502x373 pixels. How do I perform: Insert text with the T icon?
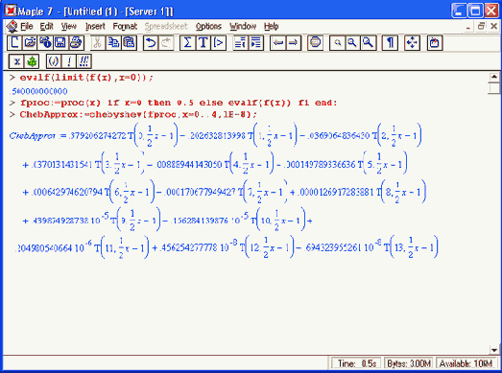point(203,42)
